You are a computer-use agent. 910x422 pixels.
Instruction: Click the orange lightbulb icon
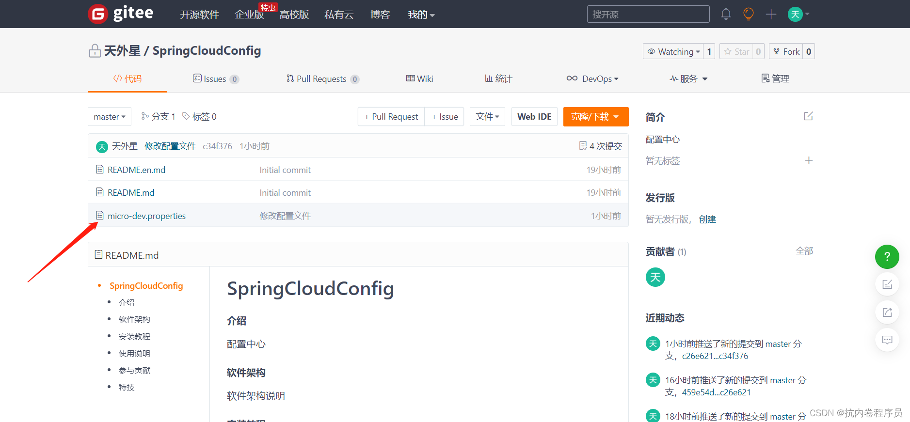coord(749,14)
